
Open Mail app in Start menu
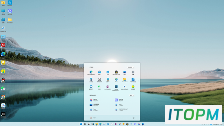click(99, 73)
